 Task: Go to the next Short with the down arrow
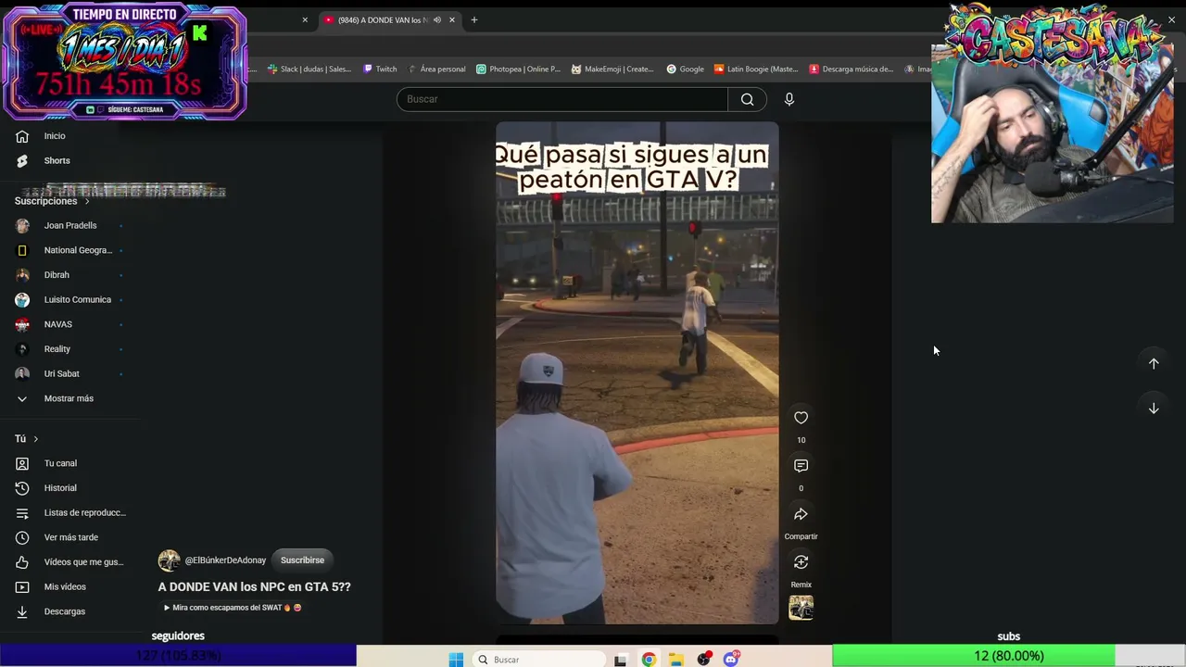[x=1154, y=408]
